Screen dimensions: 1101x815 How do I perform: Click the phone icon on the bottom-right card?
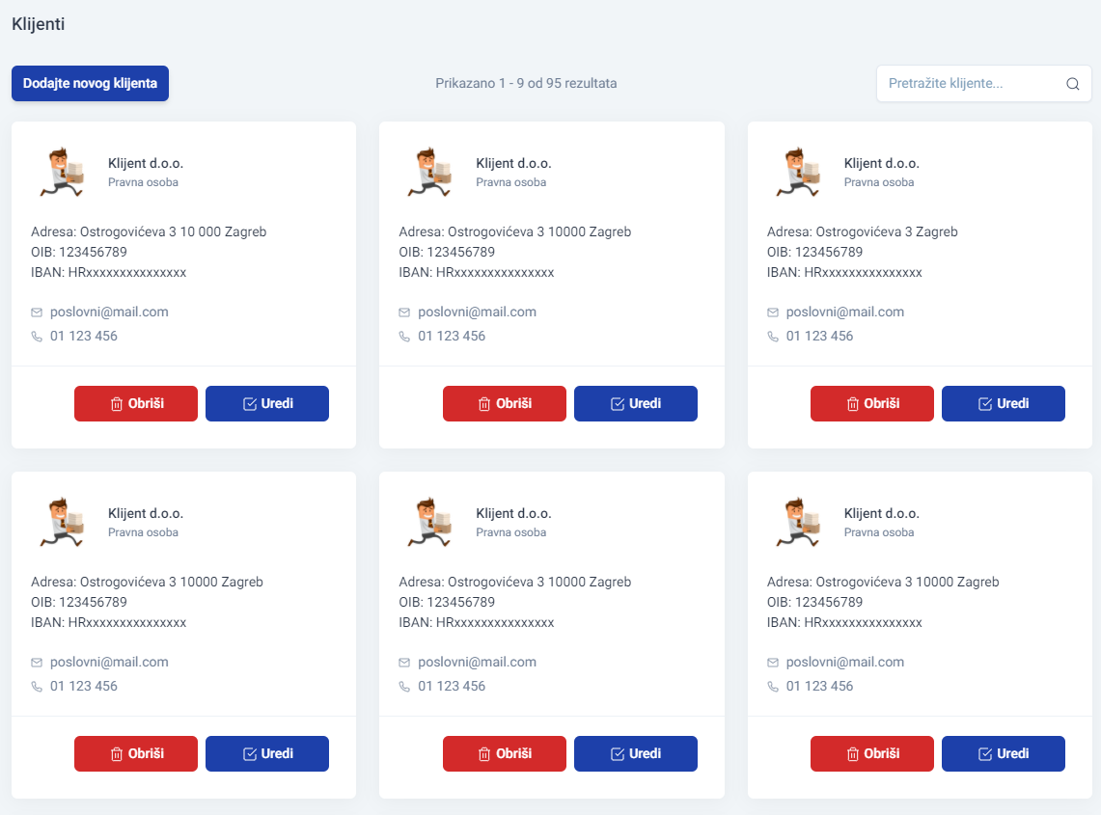point(772,687)
